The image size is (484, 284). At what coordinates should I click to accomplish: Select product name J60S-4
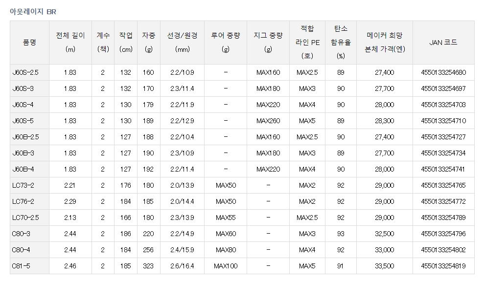pos(23,105)
